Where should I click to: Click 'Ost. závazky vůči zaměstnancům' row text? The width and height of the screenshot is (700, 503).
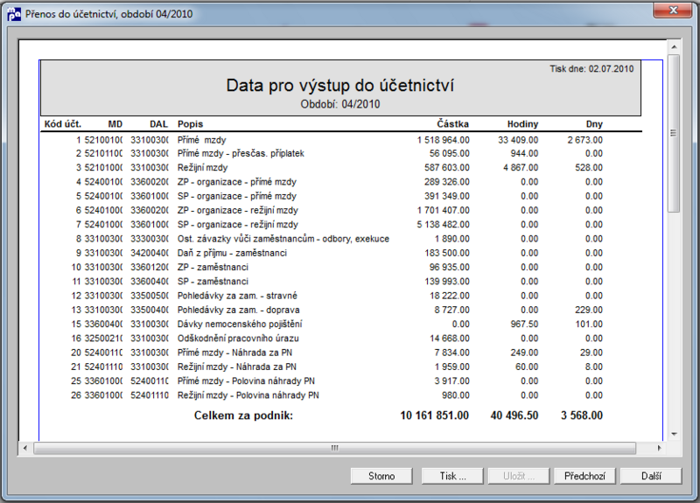click(283, 239)
